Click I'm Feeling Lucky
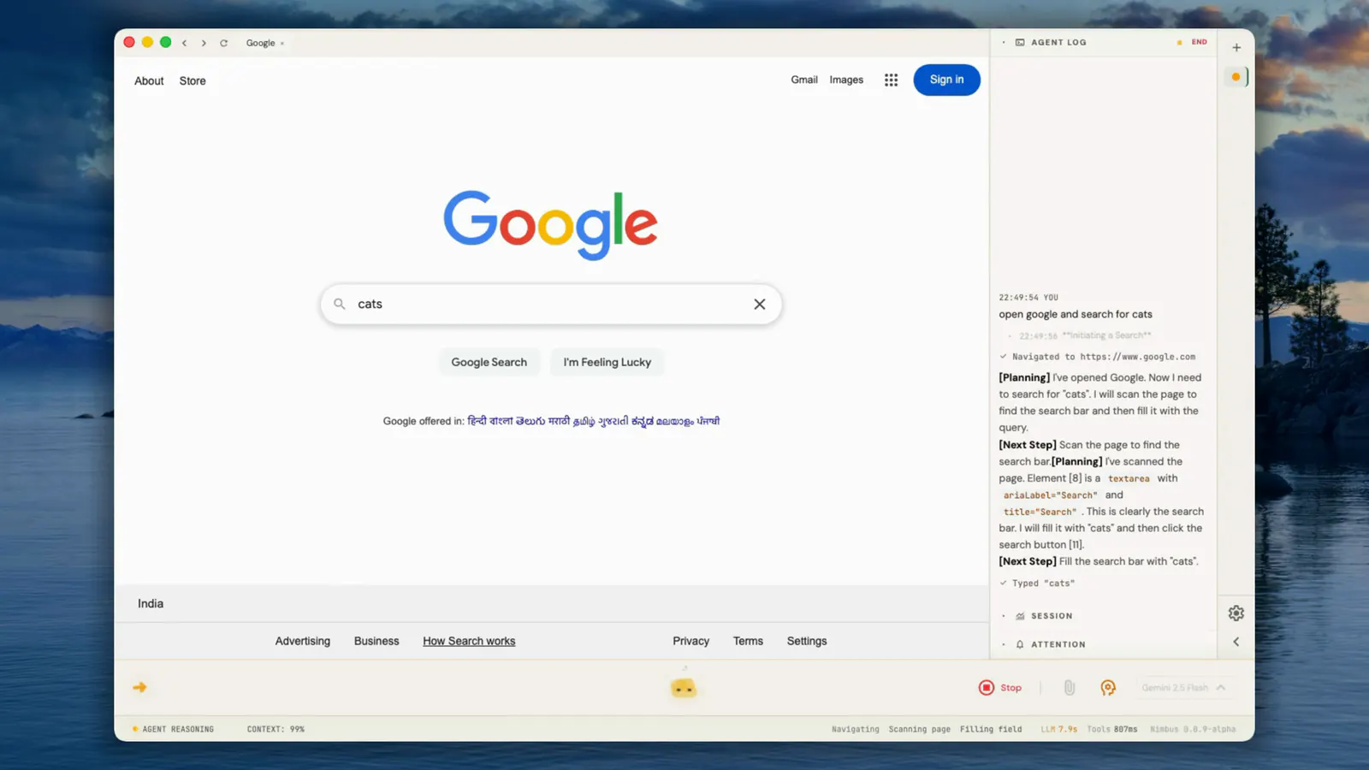This screenshot has height=770, width=1369. coord(607,362)
